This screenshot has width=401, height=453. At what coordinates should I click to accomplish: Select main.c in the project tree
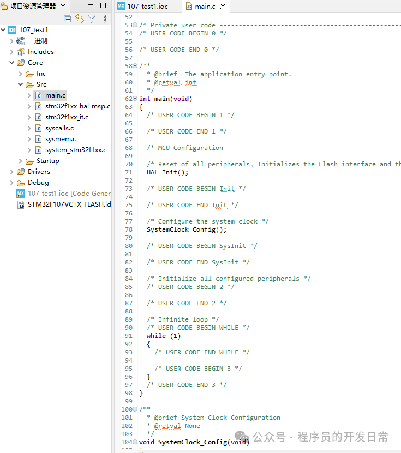point(55,95)
